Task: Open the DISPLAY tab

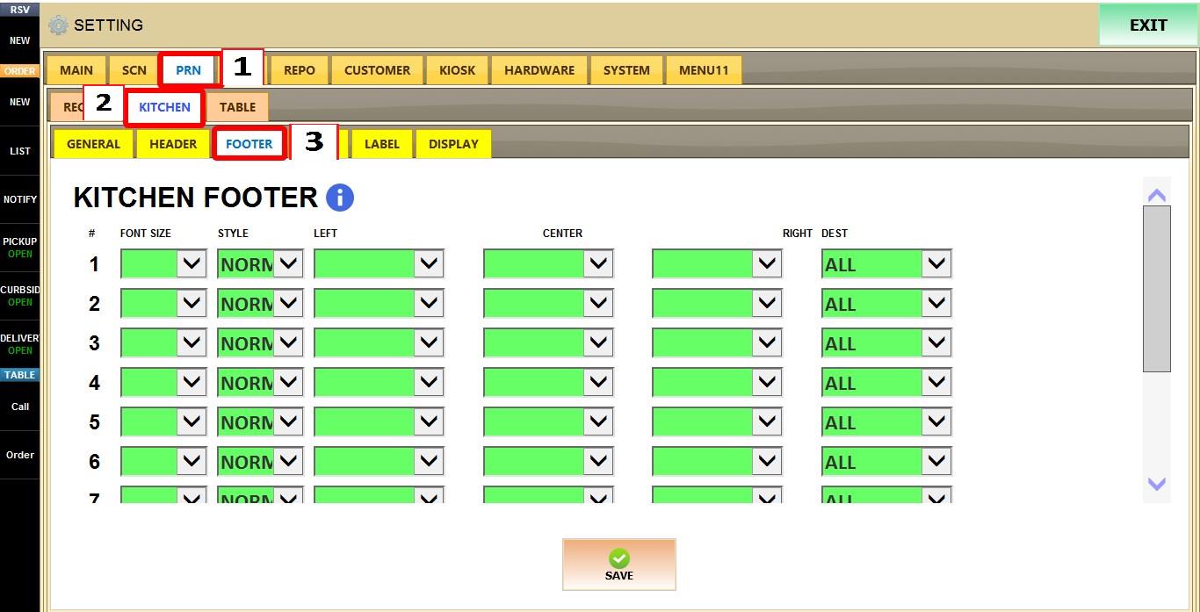Action: coord(453,144)
